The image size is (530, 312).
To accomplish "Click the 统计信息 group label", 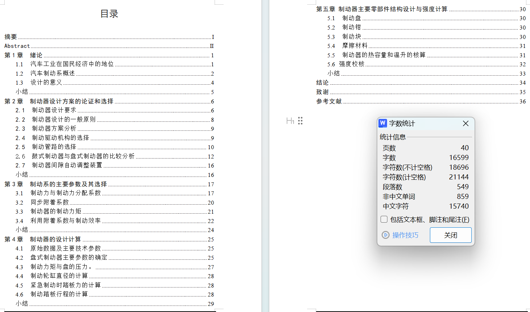I will [393, 137].
